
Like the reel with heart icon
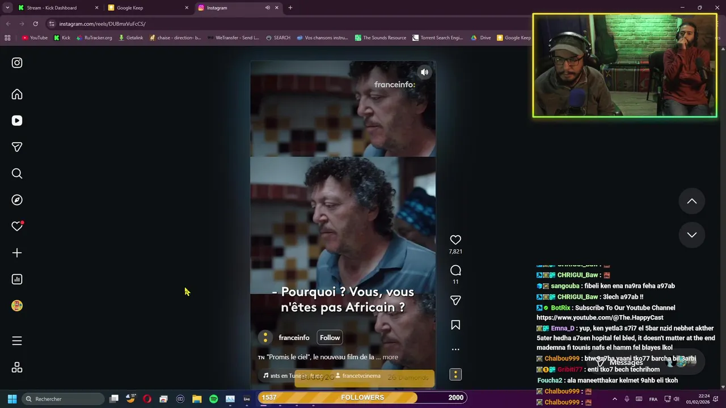click(455, 240)
